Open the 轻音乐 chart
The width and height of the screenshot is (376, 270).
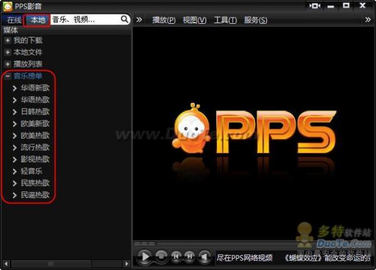pyautogui.click(x=31, y=171)
